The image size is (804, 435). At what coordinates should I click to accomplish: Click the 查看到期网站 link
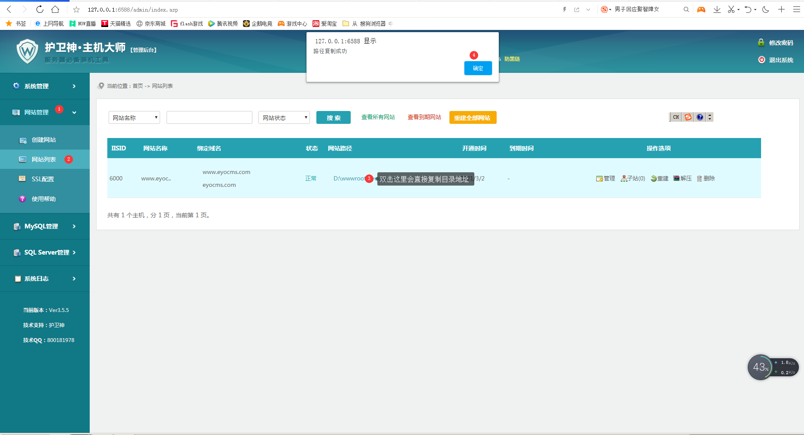[424, 117]
